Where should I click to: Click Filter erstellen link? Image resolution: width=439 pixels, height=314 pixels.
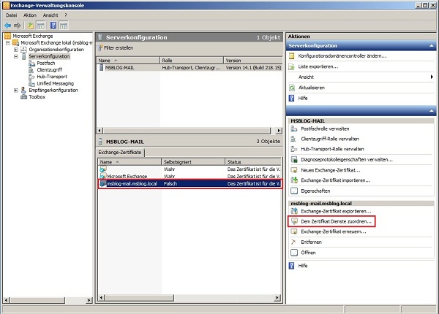point(119,48)
